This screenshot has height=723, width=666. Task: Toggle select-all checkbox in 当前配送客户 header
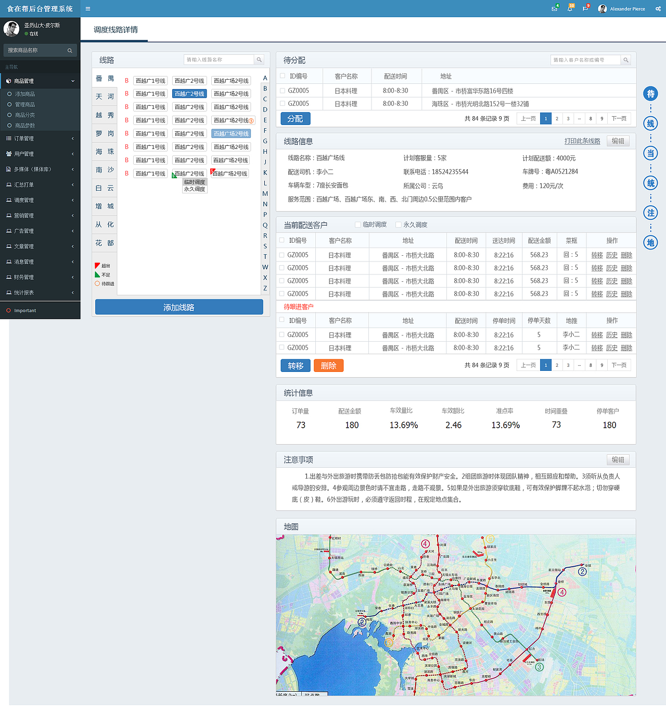click(x=282, y=240)
